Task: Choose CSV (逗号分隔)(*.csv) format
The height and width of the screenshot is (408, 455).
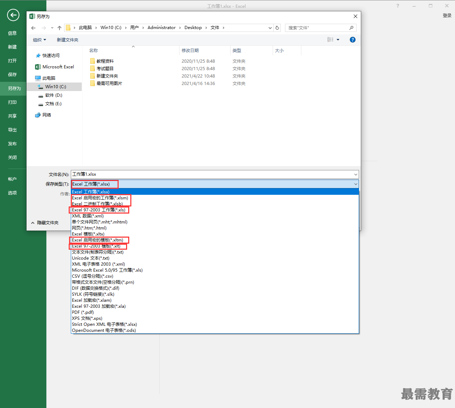Action: click(215, 276)
